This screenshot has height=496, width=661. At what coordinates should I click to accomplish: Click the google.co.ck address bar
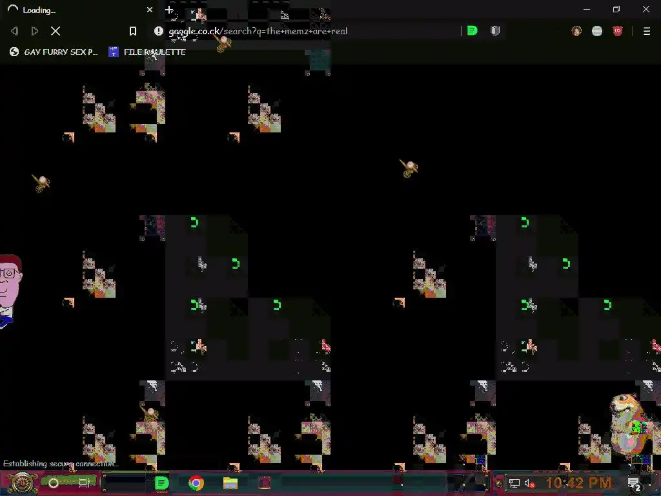pos(312,31)
